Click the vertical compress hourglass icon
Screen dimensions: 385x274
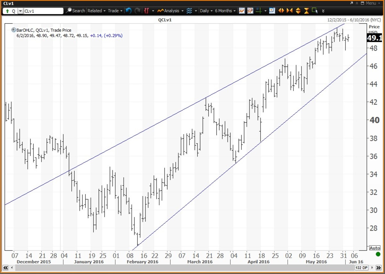[306, 11]
